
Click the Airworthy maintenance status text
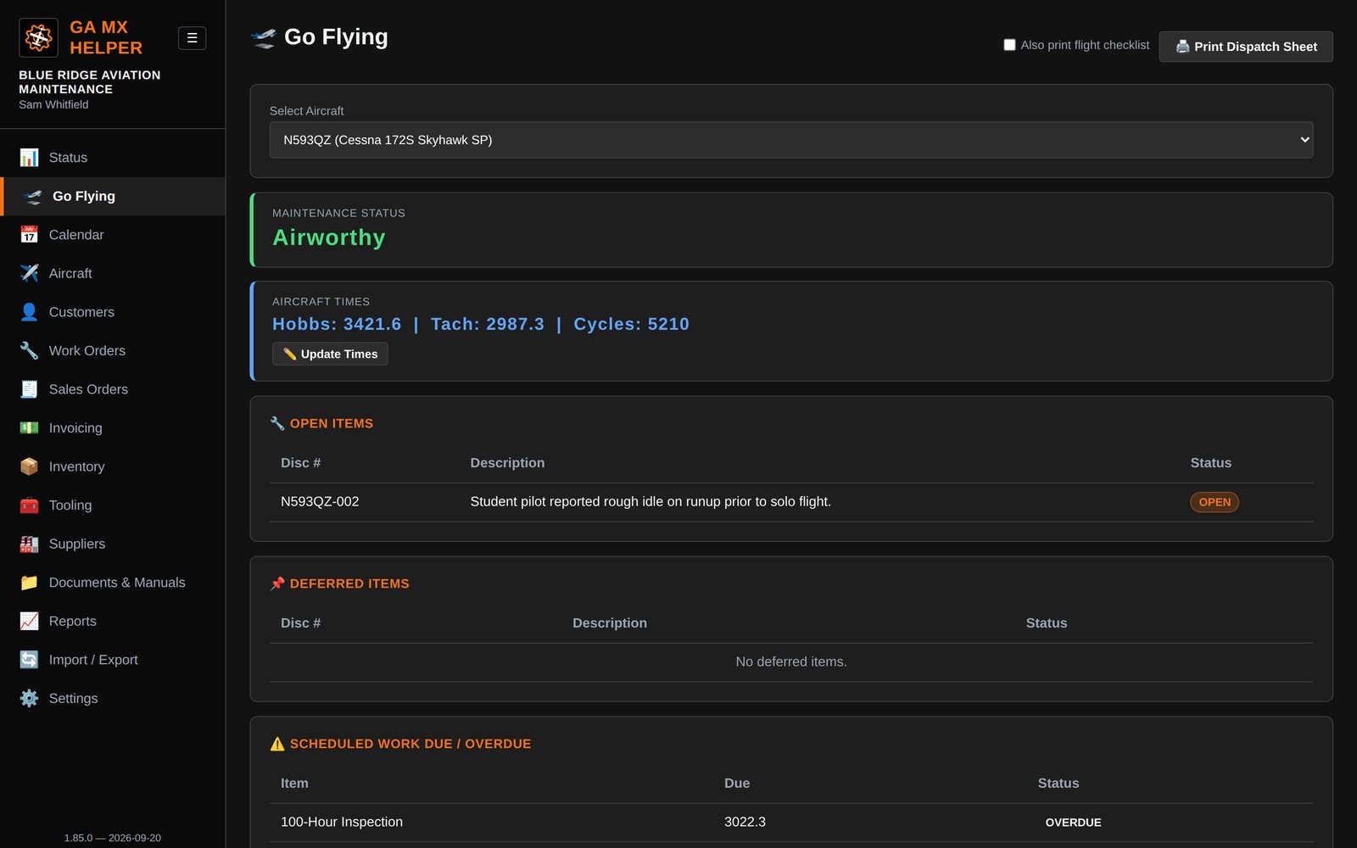pos(329,237)
